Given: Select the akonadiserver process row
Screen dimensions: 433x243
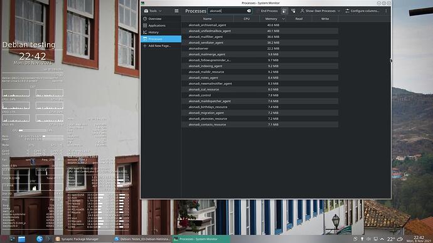Looking at the screenshot, I should [x=260, y=48].
